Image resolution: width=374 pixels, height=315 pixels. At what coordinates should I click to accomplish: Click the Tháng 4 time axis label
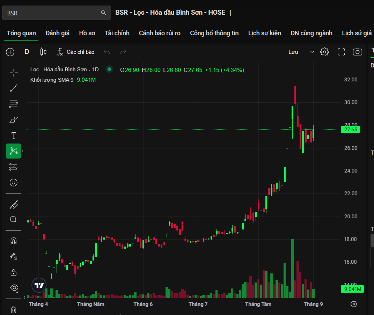tap(38, 304)
